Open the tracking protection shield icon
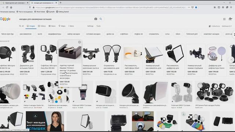The image size is (235, 132). (x=30, y=7)
